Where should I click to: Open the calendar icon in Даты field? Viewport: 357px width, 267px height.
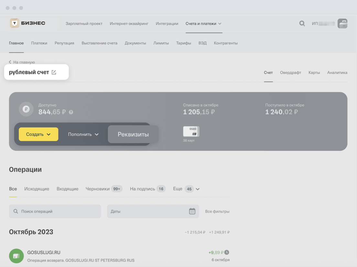192,211
